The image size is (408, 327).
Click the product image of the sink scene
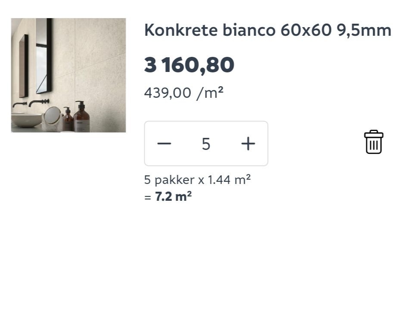pyautogui.click(x=69, y=75)
